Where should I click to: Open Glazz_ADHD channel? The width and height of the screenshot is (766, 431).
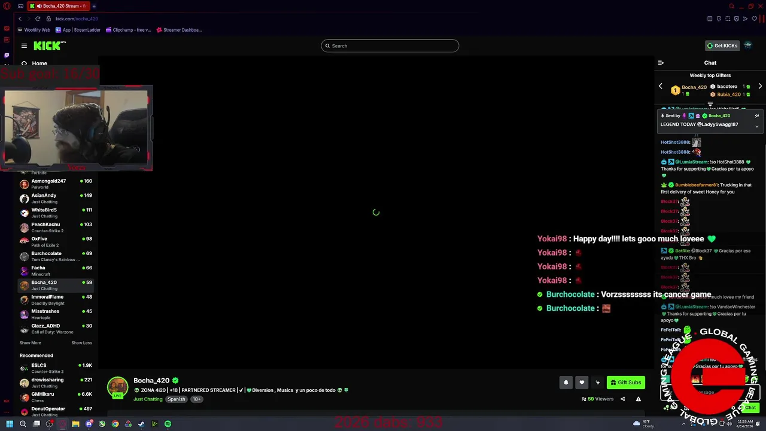pos(56,329)
